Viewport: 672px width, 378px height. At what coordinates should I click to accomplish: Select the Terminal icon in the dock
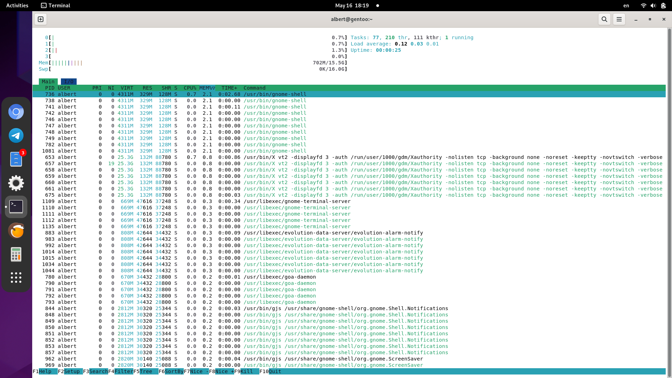pyautogui.click(x=16, y=207)
